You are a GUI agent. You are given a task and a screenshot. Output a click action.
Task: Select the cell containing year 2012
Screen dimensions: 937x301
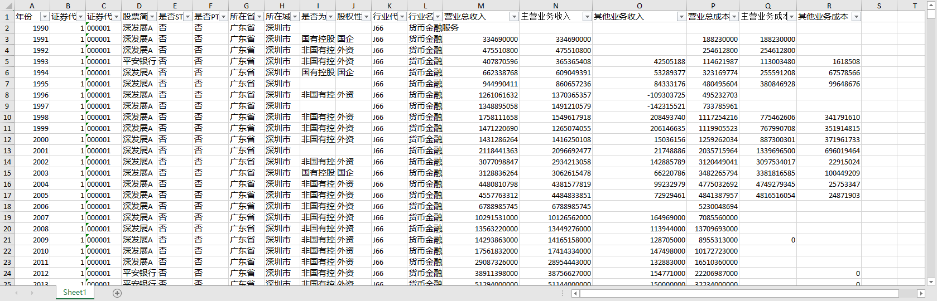pos(32,273)
